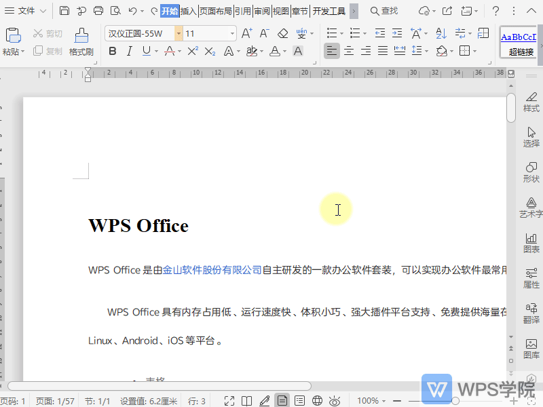Enable eye protection mode in the status bar

click(x=334, y=400)
